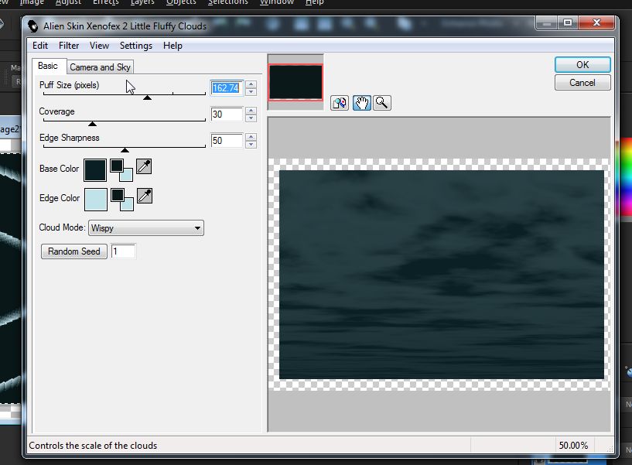The image size is (632, 465).
Task: Increase Coverage with up spinner arrow
Action: [x=251, y=111]
